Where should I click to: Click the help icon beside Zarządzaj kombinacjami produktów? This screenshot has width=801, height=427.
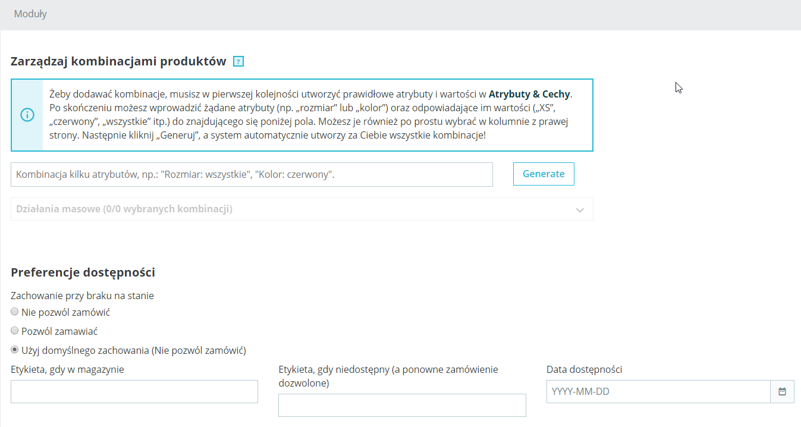pos(238,61)
